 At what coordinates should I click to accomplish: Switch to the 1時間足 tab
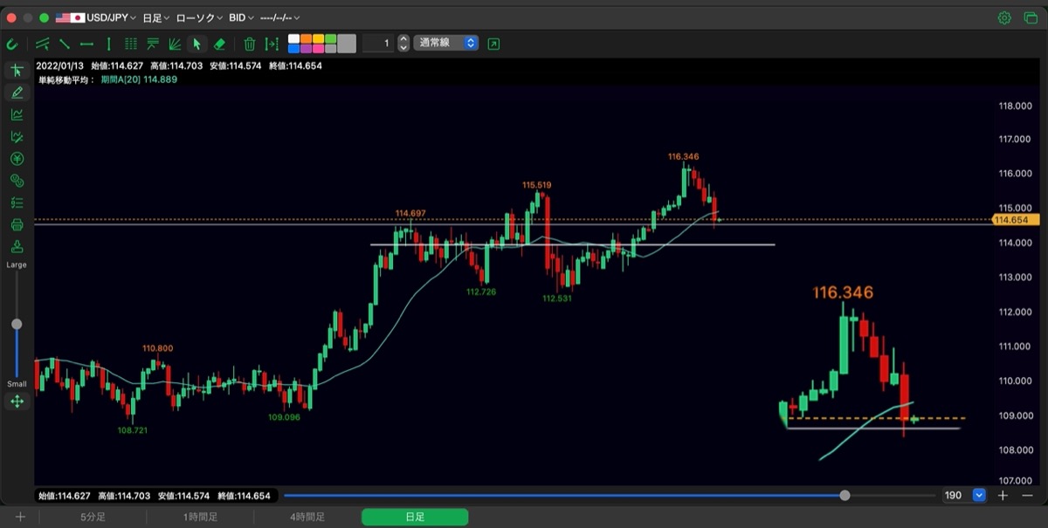pyautogui.click(x=201, y=518)
